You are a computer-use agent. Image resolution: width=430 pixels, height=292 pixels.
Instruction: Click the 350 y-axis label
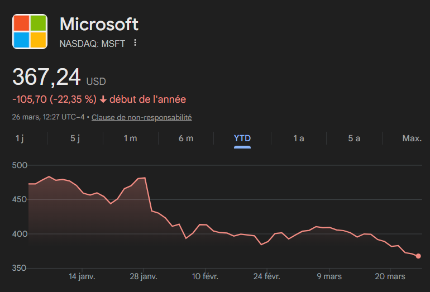coord(20,268)
